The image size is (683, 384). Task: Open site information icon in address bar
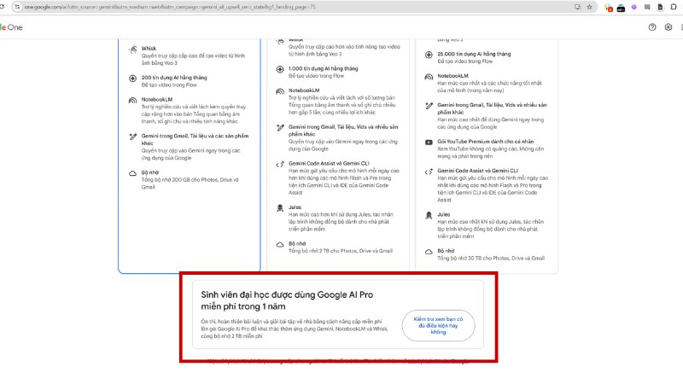(15, 7)
